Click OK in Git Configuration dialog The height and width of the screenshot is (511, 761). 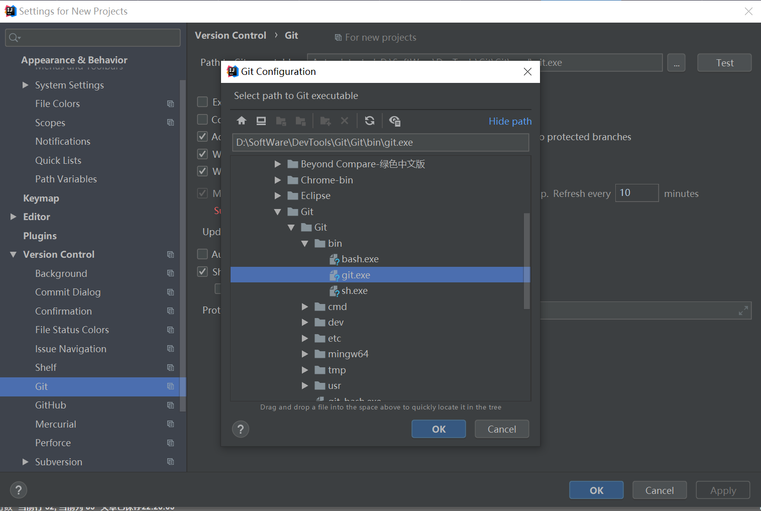tap(439, 429)
